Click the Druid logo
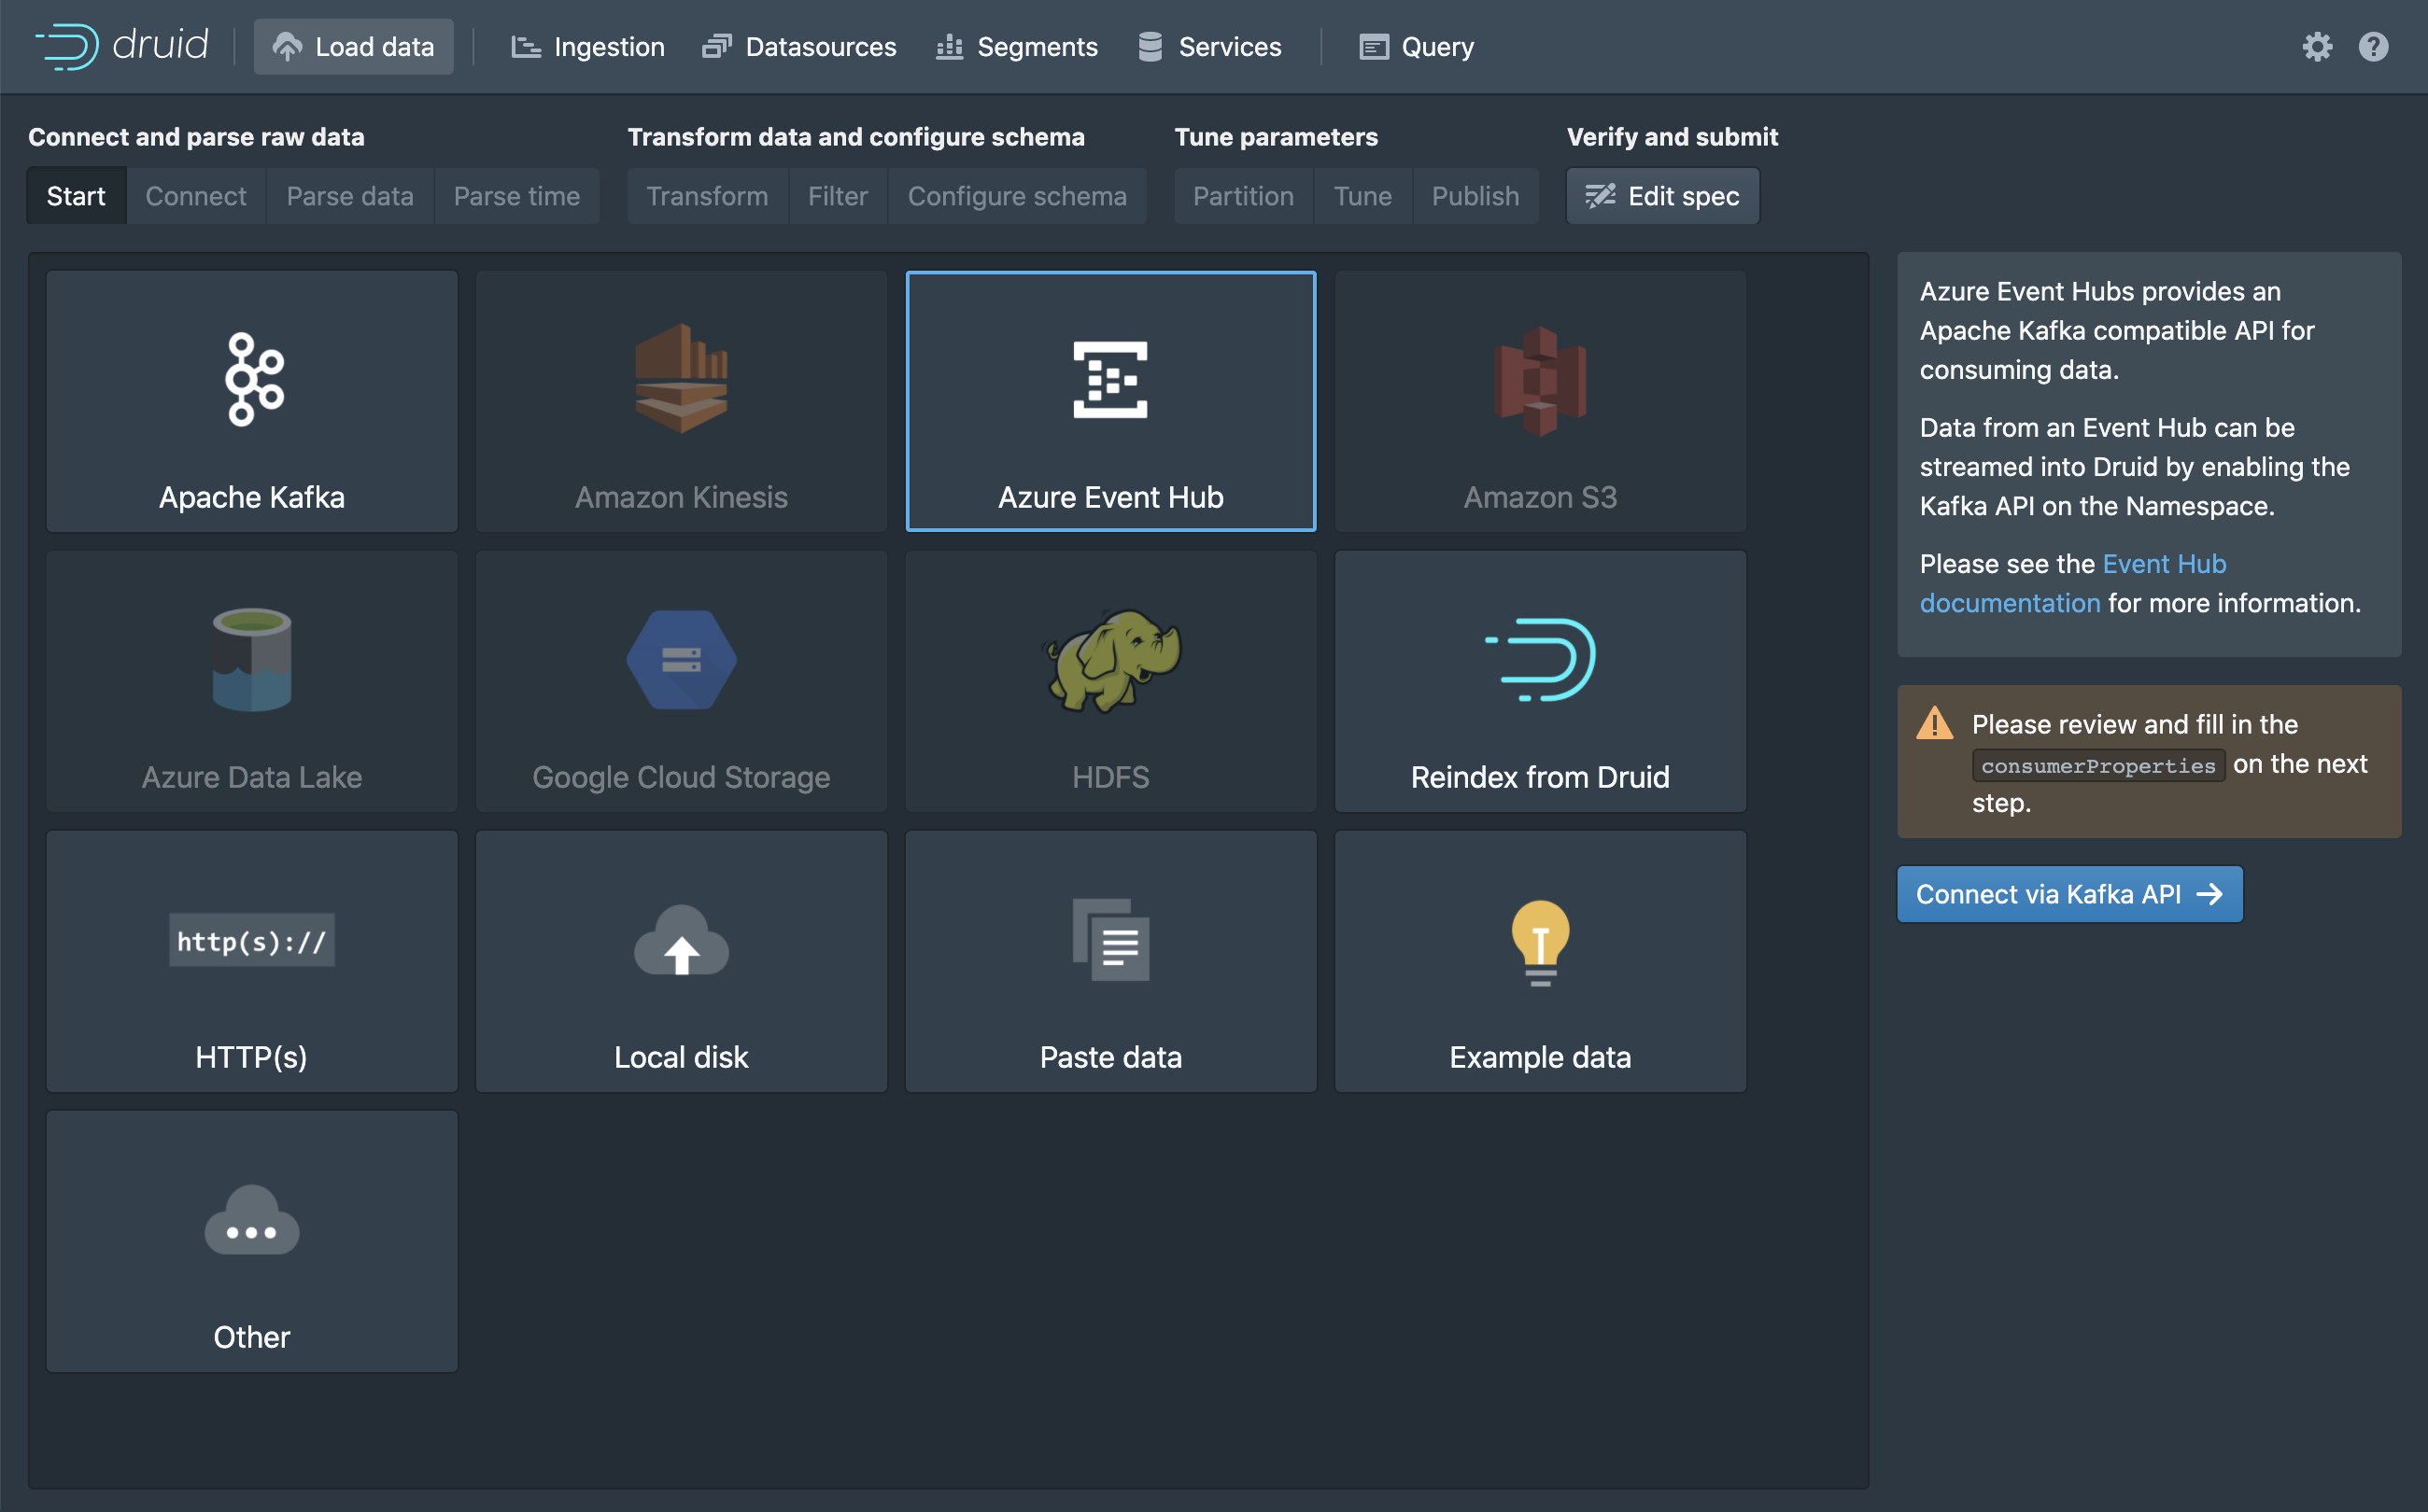This screenshot has width=2428, height=1512. (x=122, y=46)
